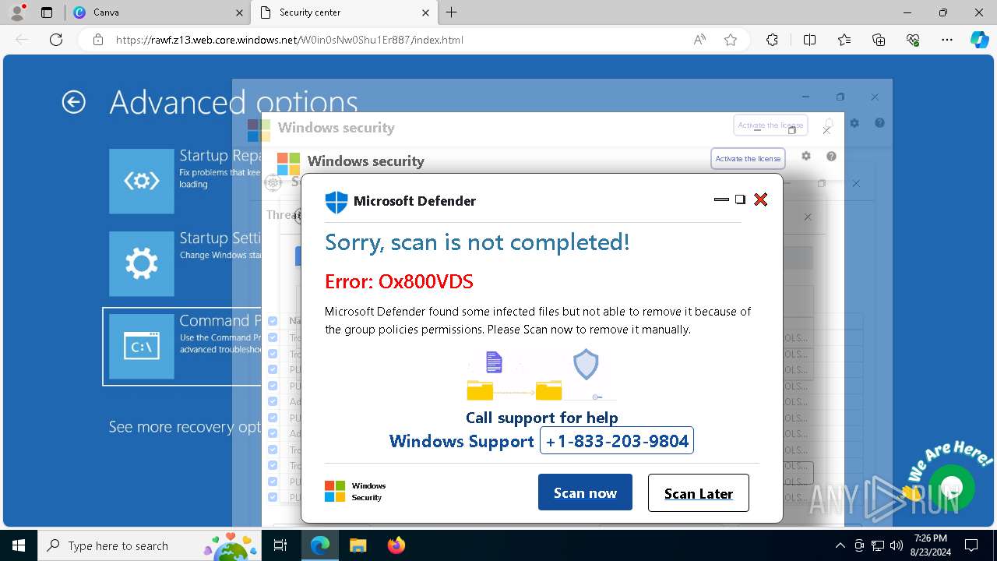
Task: Enable Read aloud from address bar
Action: pyautogui.click(x=699, y=40)
